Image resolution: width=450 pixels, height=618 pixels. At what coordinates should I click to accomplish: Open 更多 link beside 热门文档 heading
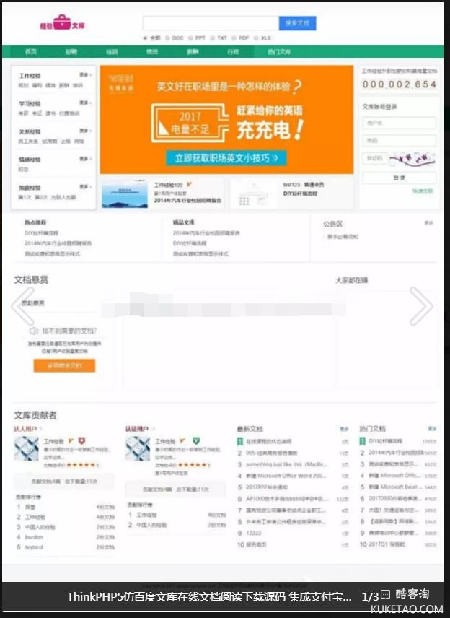tap(432, 428)
